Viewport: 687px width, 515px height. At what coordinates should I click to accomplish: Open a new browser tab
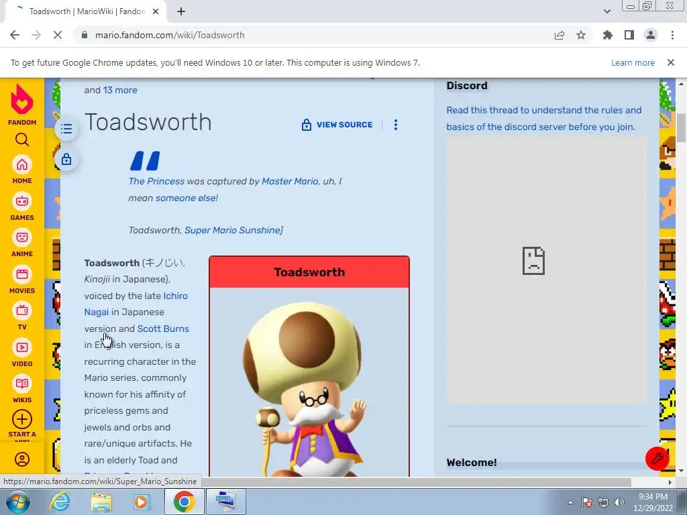[x=181, y=11]
